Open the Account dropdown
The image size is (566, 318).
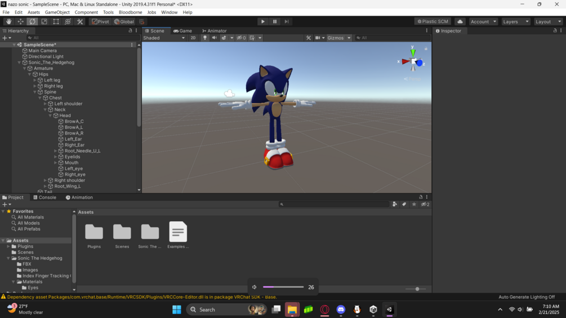(483, 21)
